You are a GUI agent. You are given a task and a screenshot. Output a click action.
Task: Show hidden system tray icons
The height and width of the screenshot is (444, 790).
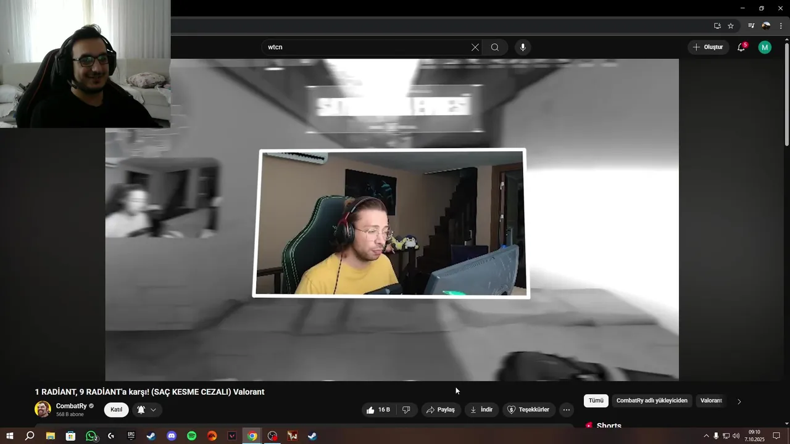coord(706,436)
